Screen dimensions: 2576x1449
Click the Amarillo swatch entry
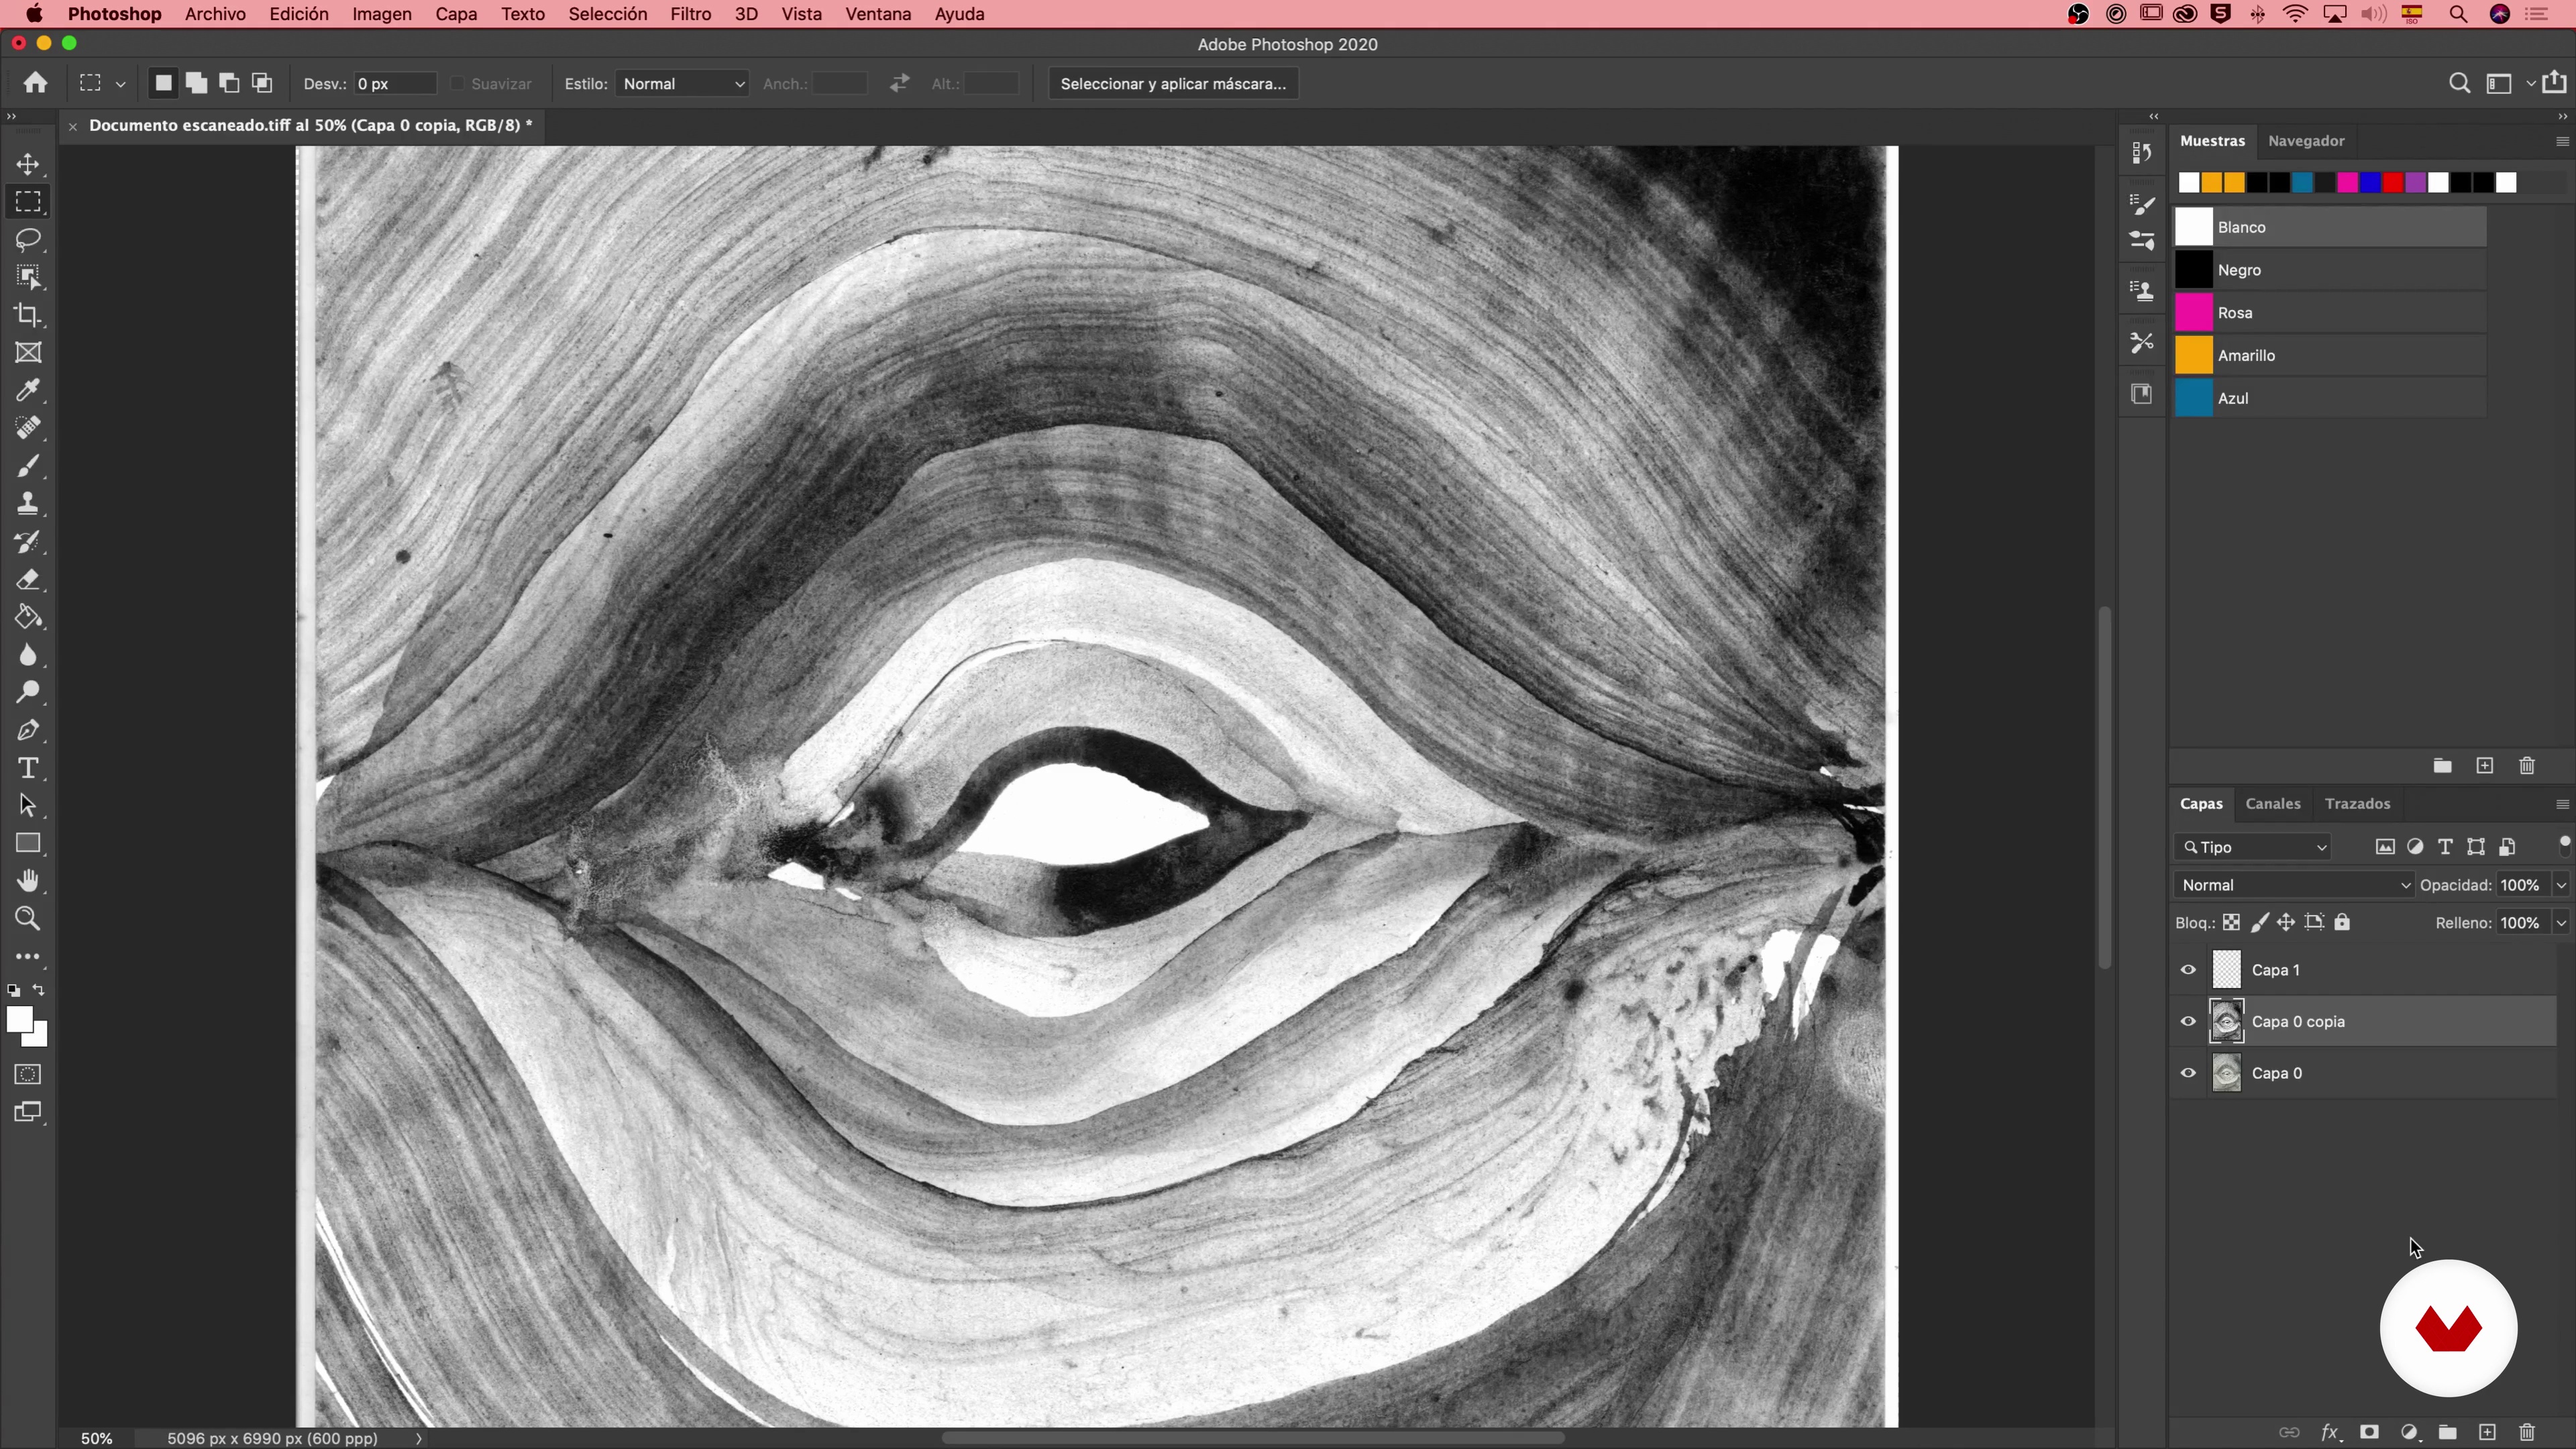coord(2330,356)
